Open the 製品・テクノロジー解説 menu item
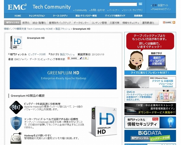This screenshot has width=181, height=145. [x=86, y=16]
